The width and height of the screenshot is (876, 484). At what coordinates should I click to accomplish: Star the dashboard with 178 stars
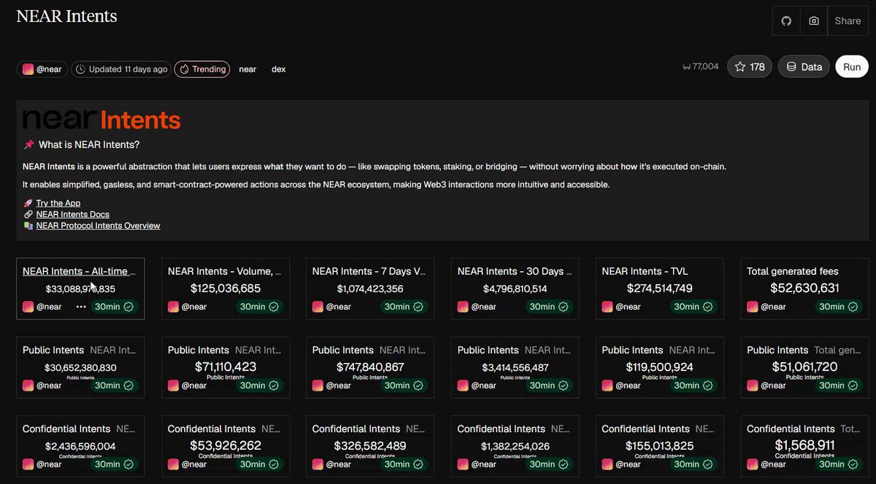pos(750,66)
